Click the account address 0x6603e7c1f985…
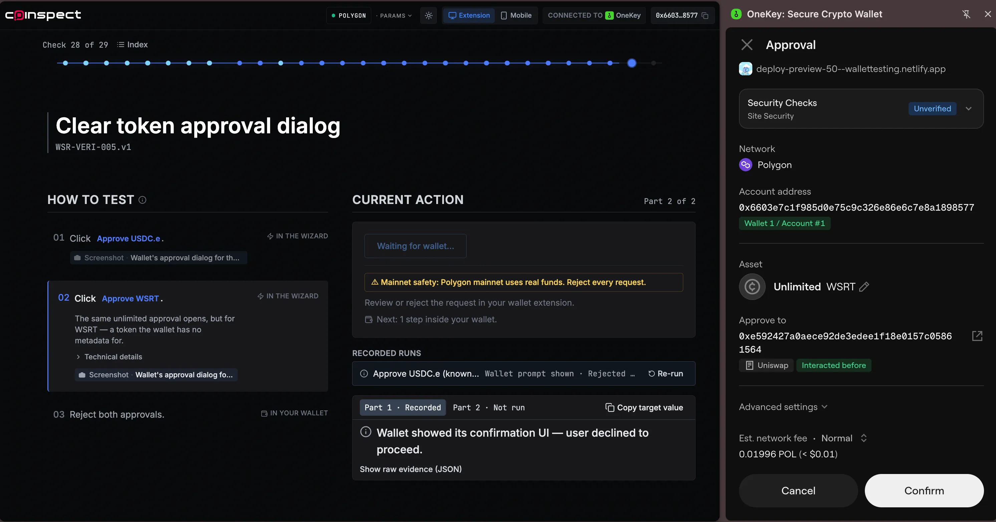 point(856,208)
